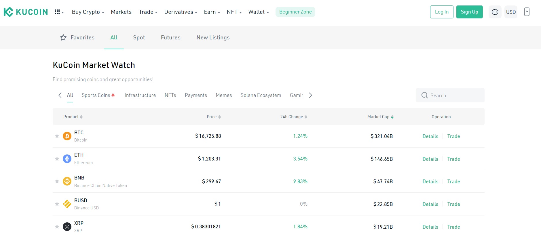Select the top-level All markets tab
Viewport: 541px width, 237px height.
coord(114,37)
